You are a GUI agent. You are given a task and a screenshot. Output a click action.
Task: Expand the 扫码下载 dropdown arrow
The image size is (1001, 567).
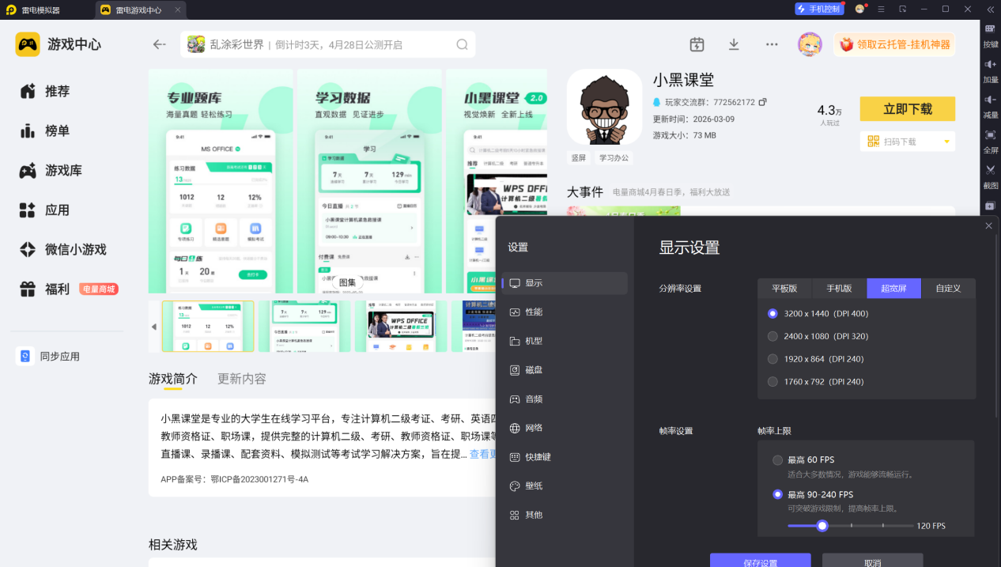(946, 142)
